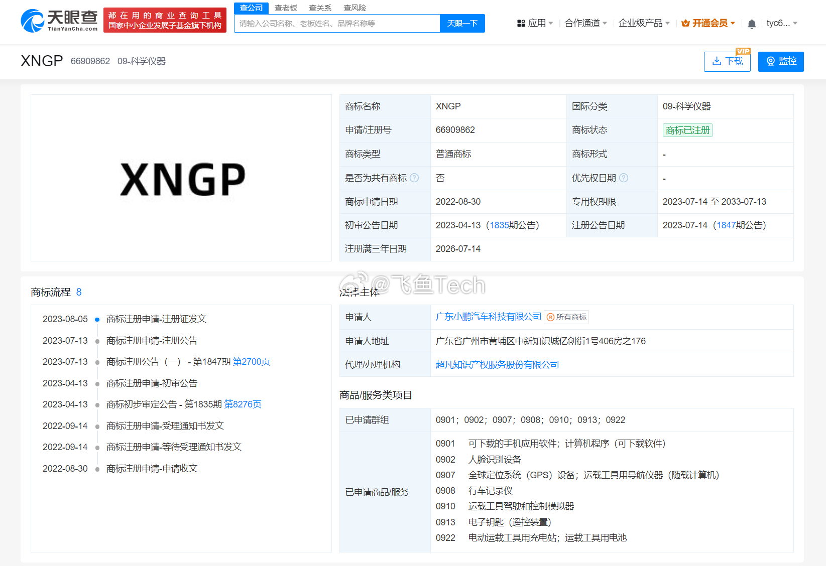Open the tyc6... account dropdown
This screenshot has width=826, height=566.
click(x=782, y=23)
